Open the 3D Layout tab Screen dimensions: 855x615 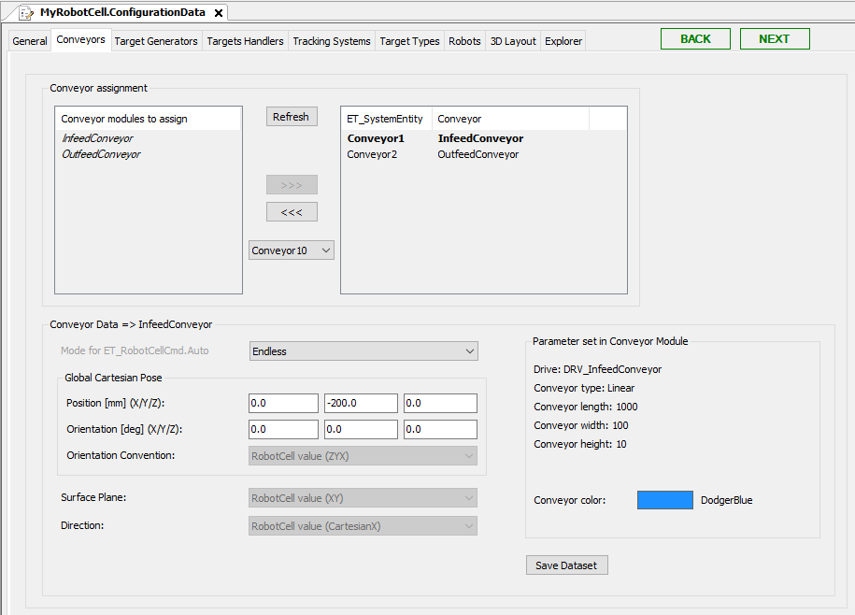click(513, 41)
